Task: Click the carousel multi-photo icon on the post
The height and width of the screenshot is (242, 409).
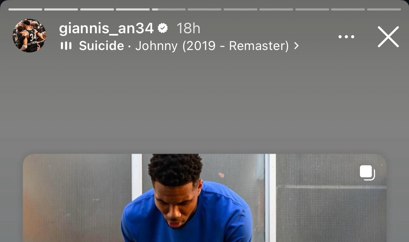Action: click(367, 173)
